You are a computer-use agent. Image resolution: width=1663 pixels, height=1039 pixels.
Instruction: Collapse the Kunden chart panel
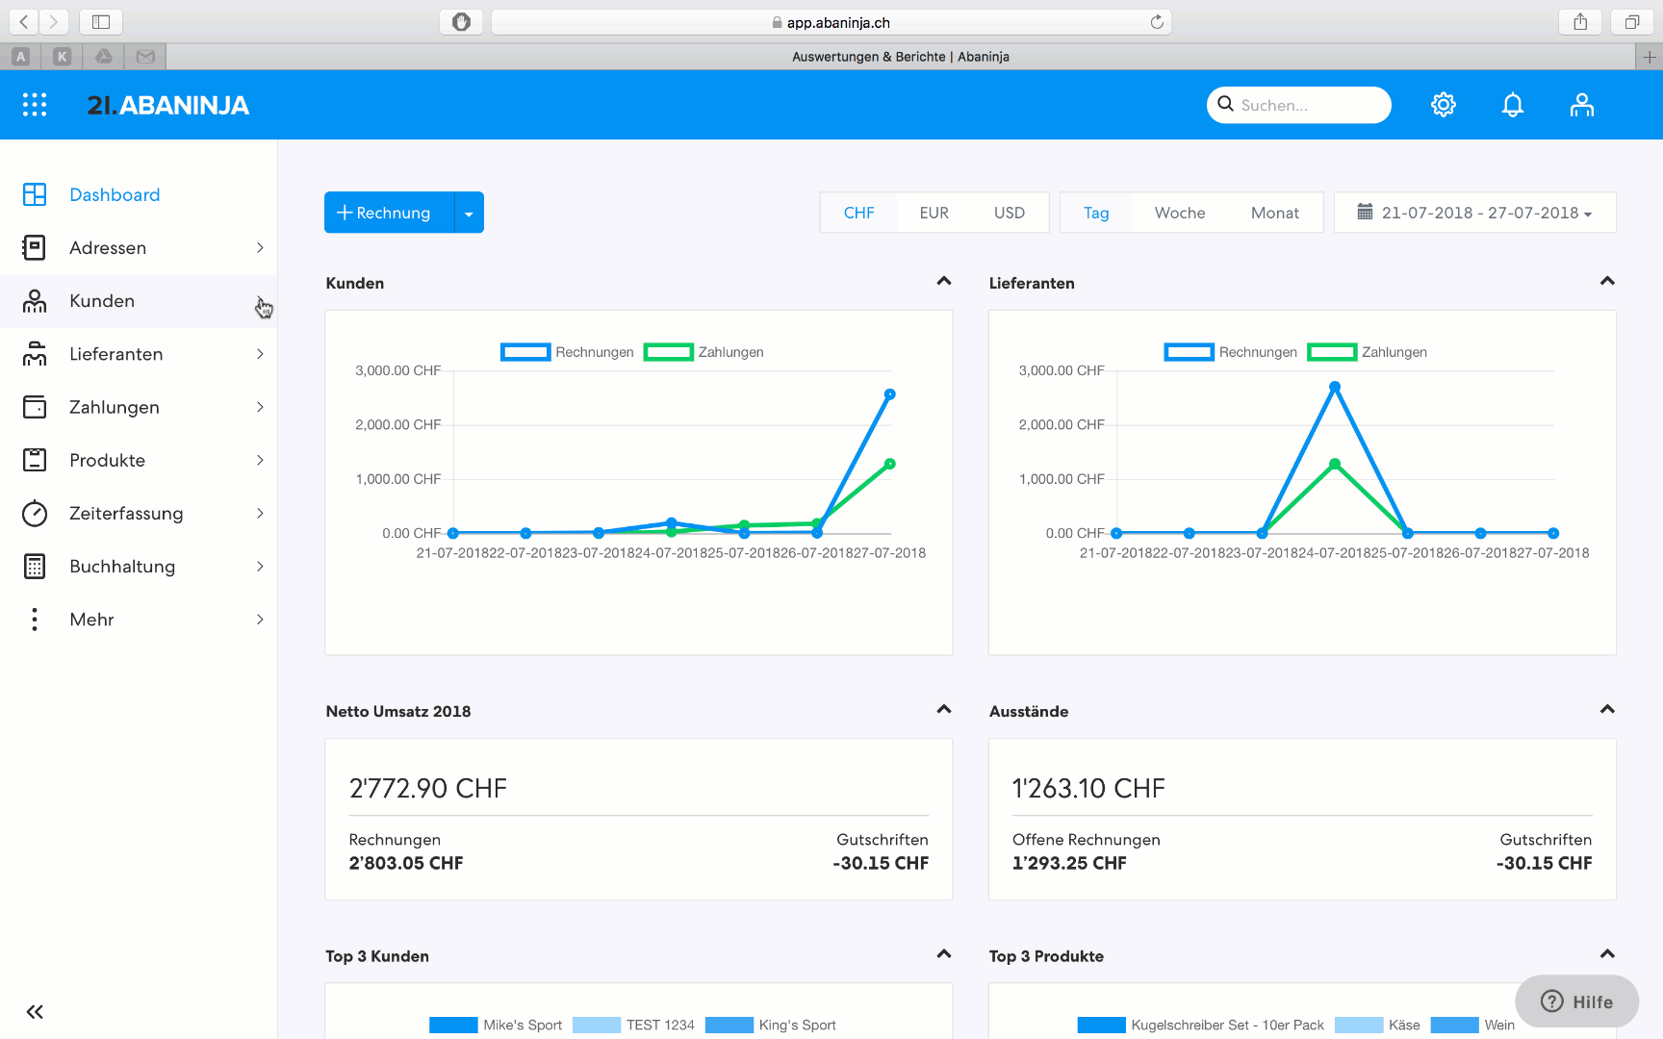point(943,282)
